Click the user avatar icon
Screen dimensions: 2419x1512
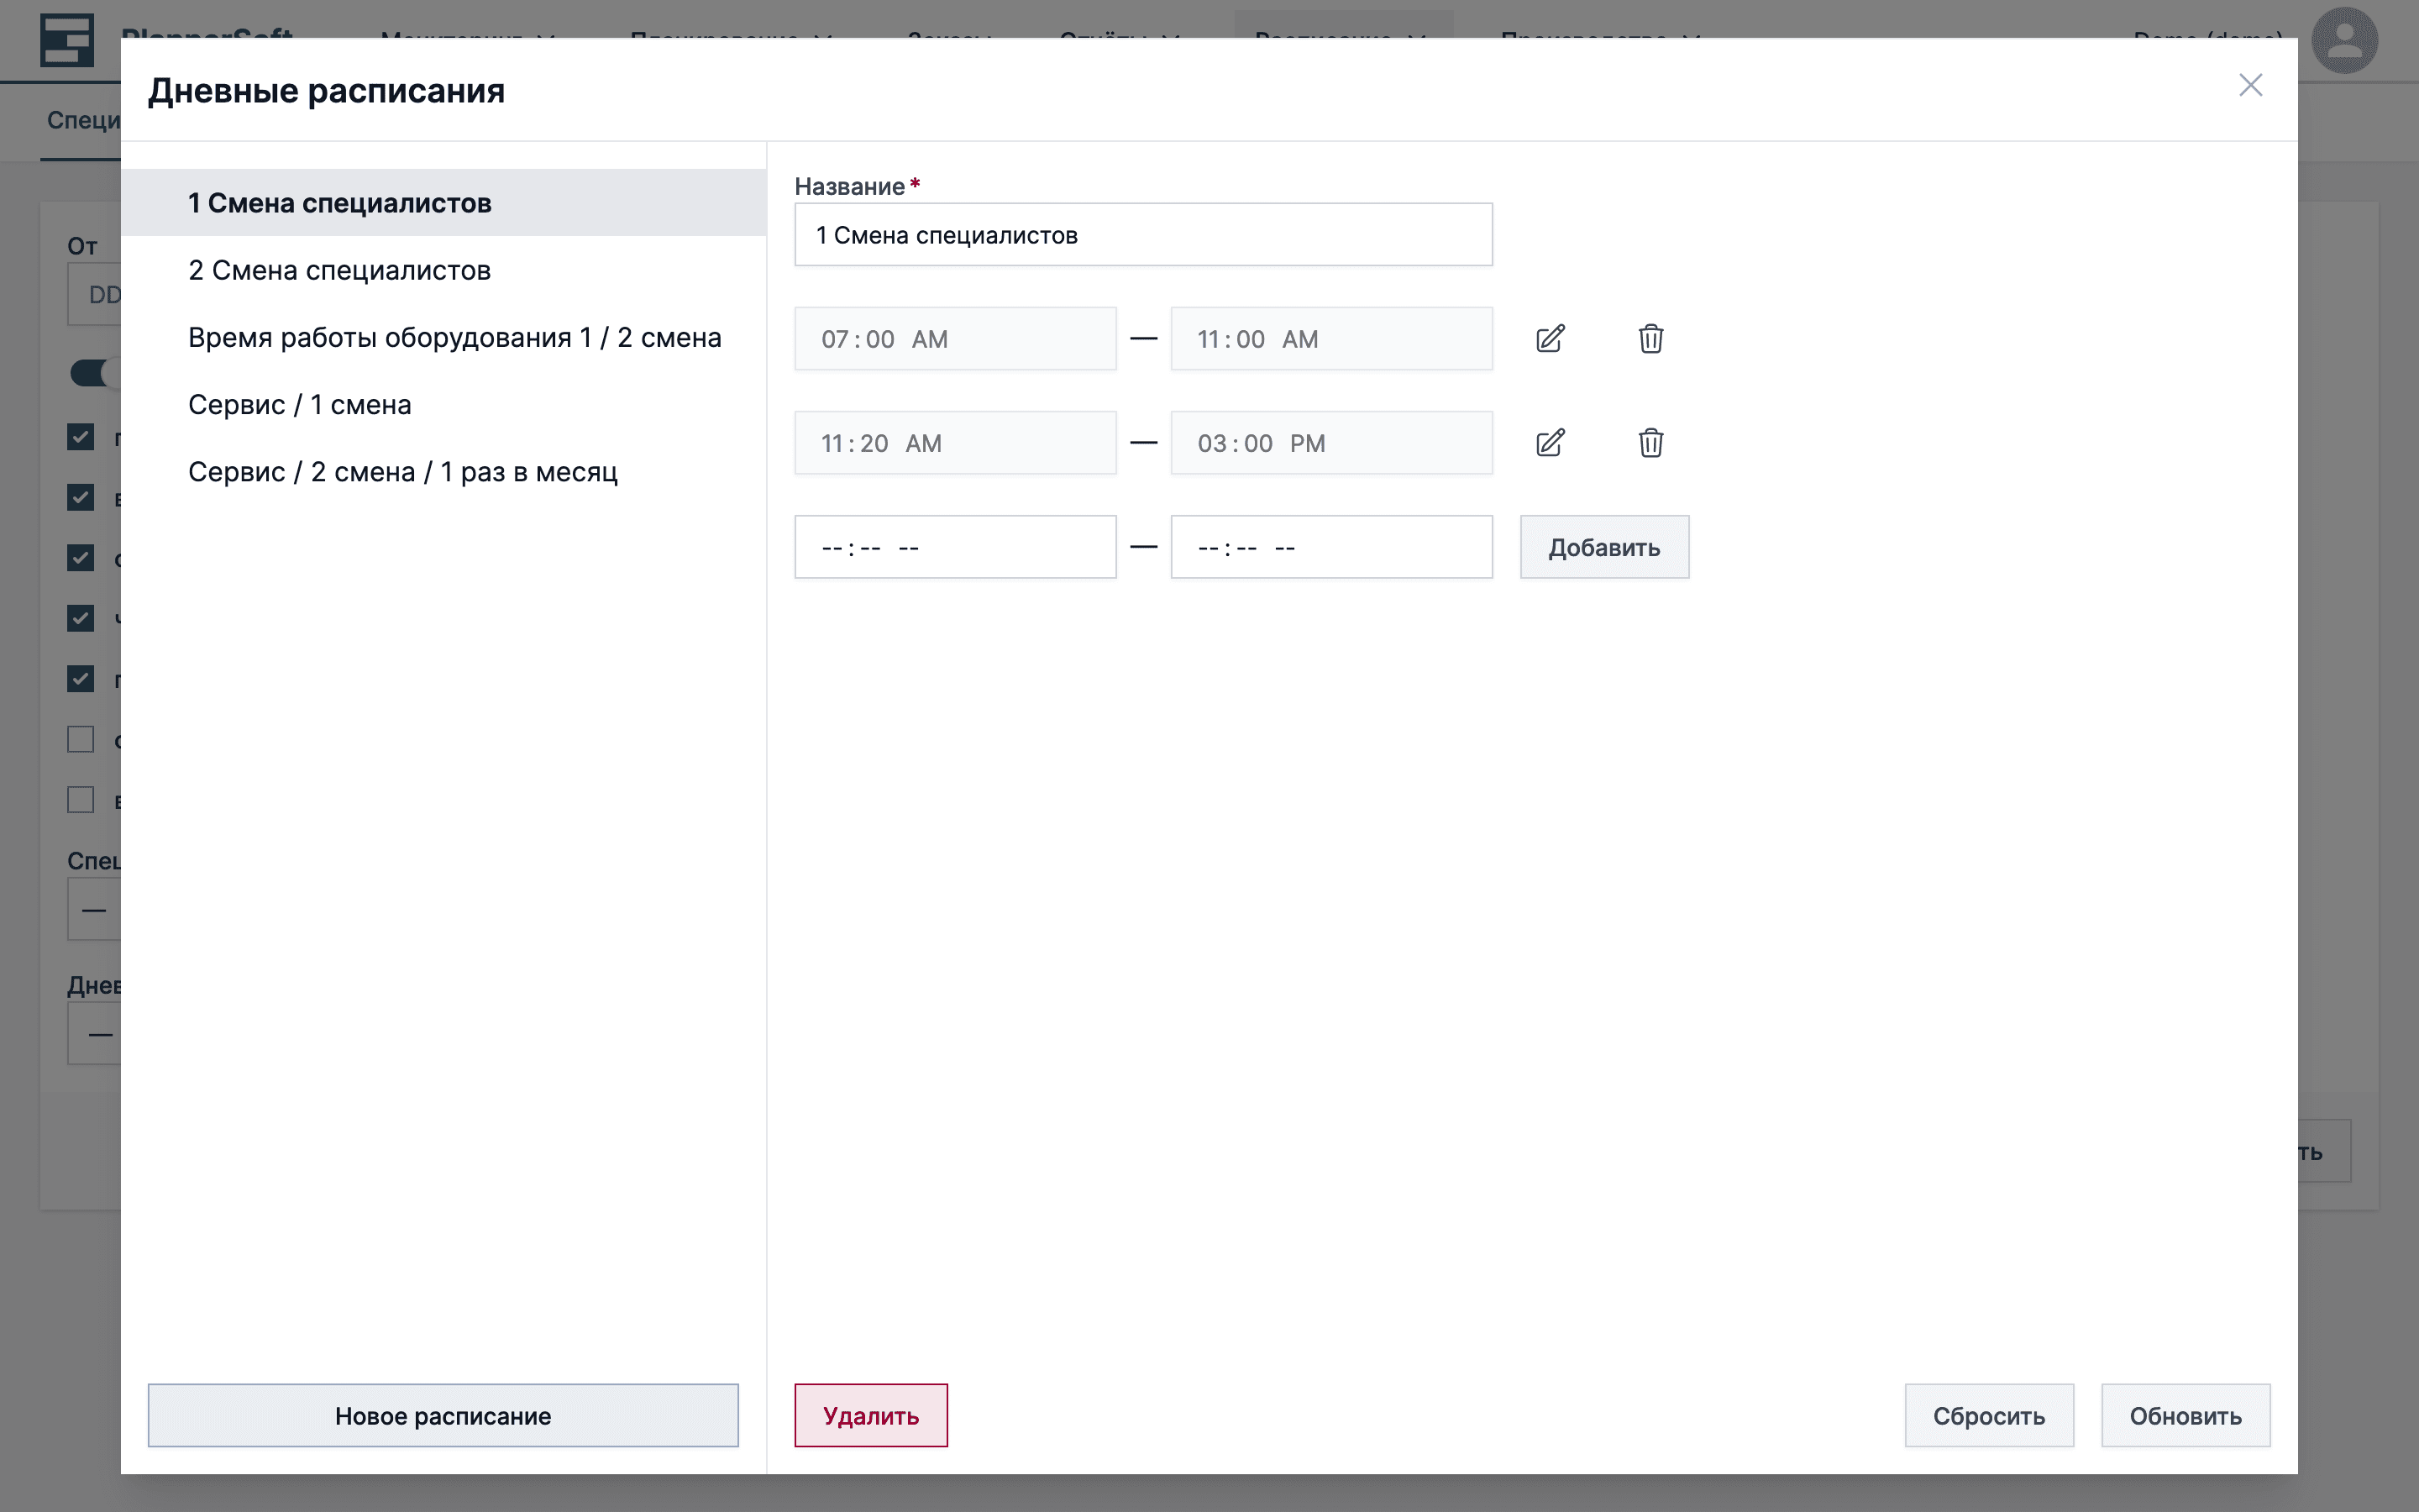tap(2343, 41)
